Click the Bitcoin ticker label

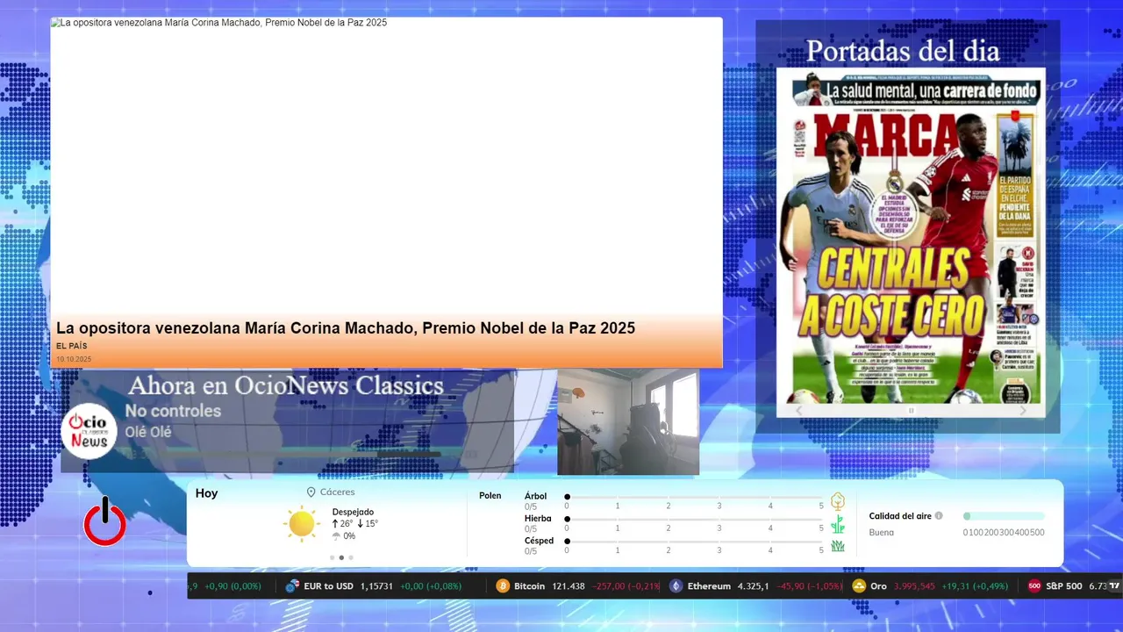(x=530, y=586)
